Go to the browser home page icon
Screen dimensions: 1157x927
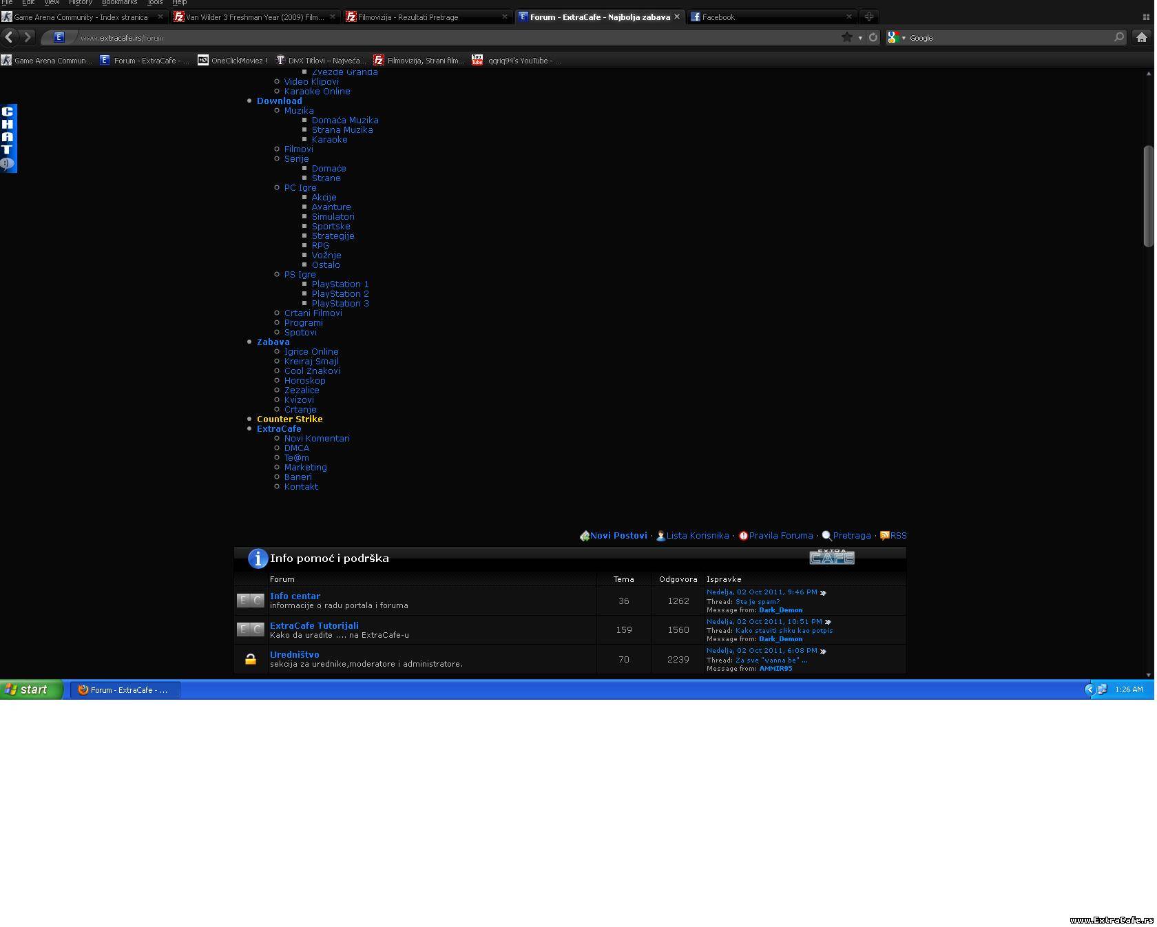pyautogui.click(x=1141, y=37)
